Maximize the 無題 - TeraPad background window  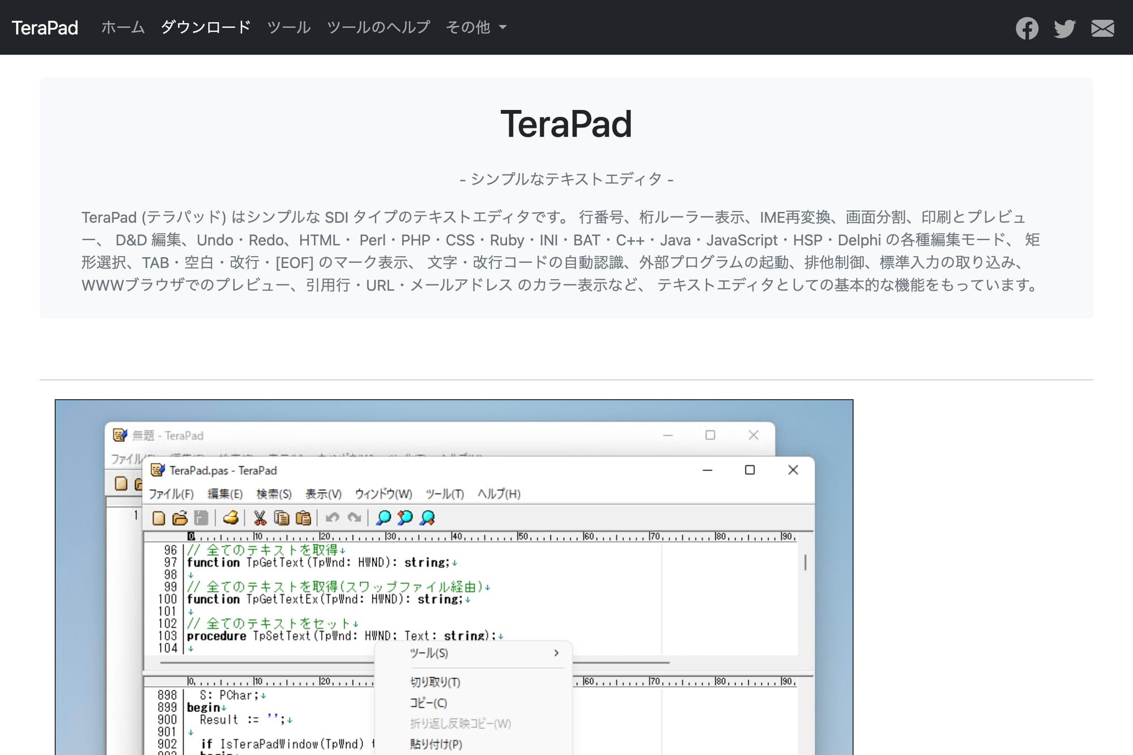click(x=710, y=435)
